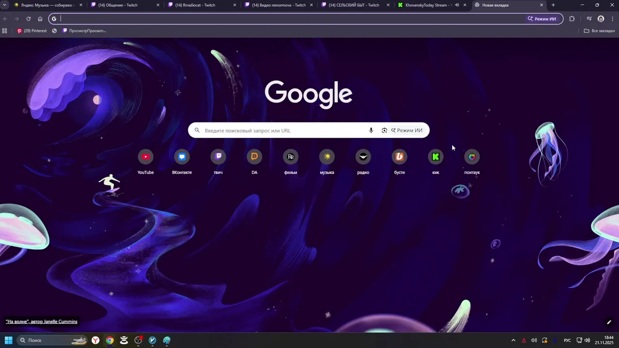Close the Яндекс Музыка tab

pos(81,5)
